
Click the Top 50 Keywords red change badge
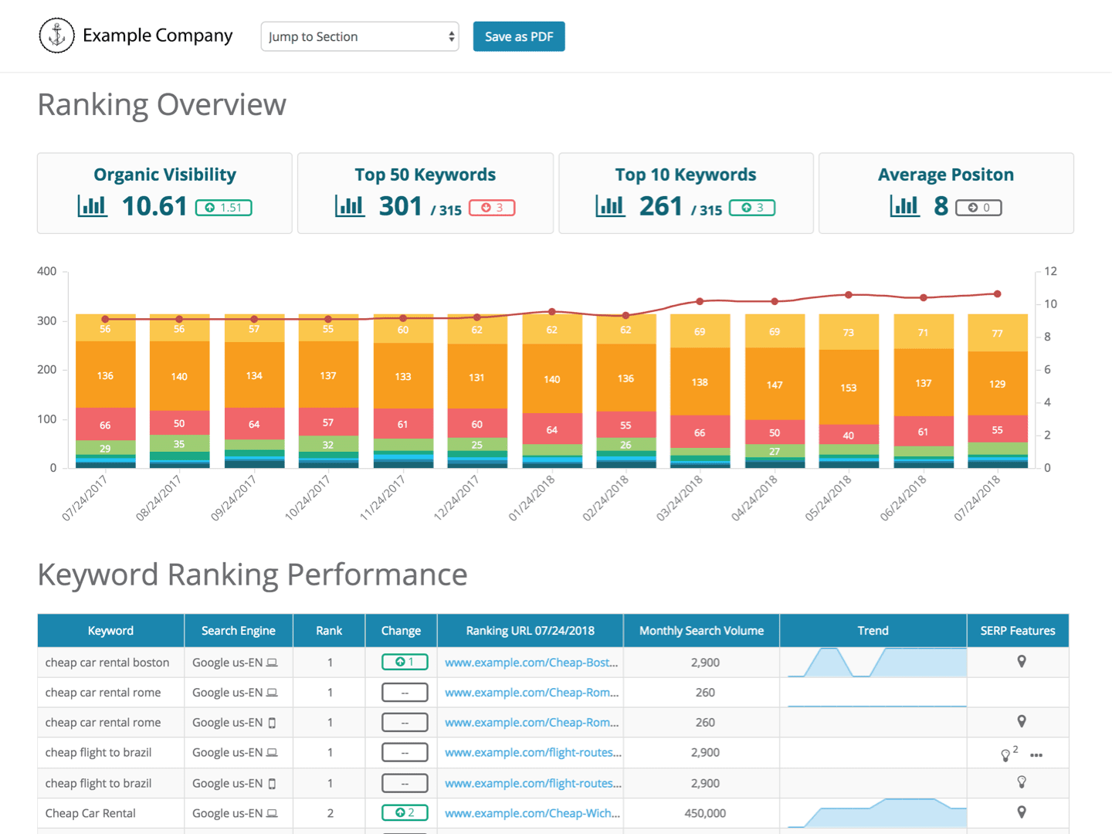(492, 208)
